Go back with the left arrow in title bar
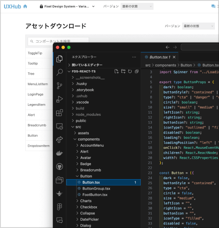219x228 pixels. (167, 47)
